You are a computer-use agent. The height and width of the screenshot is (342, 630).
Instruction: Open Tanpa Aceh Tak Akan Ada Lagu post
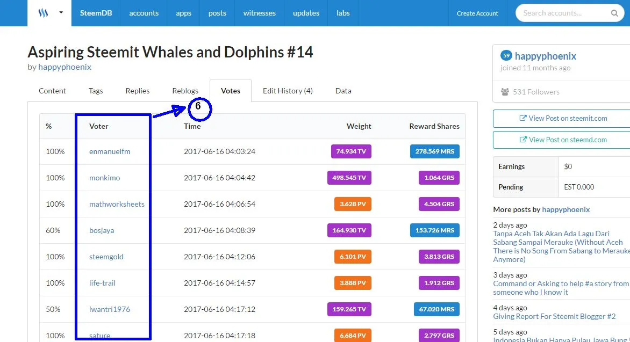pyautogui.click(x=561, y=246)
